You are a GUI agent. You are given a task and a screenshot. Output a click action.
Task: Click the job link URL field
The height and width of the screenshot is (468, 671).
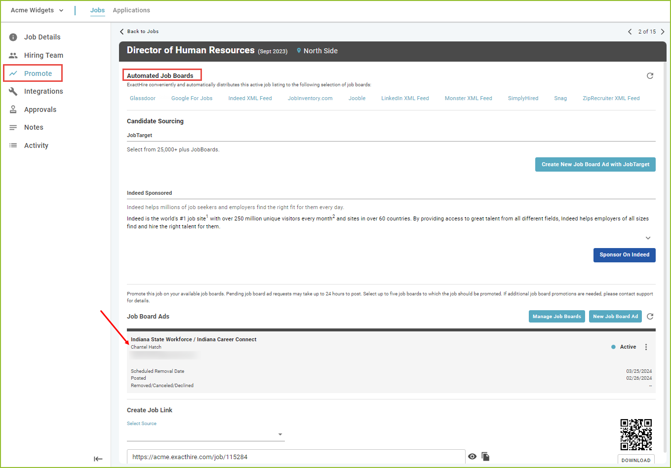point(296,457)
